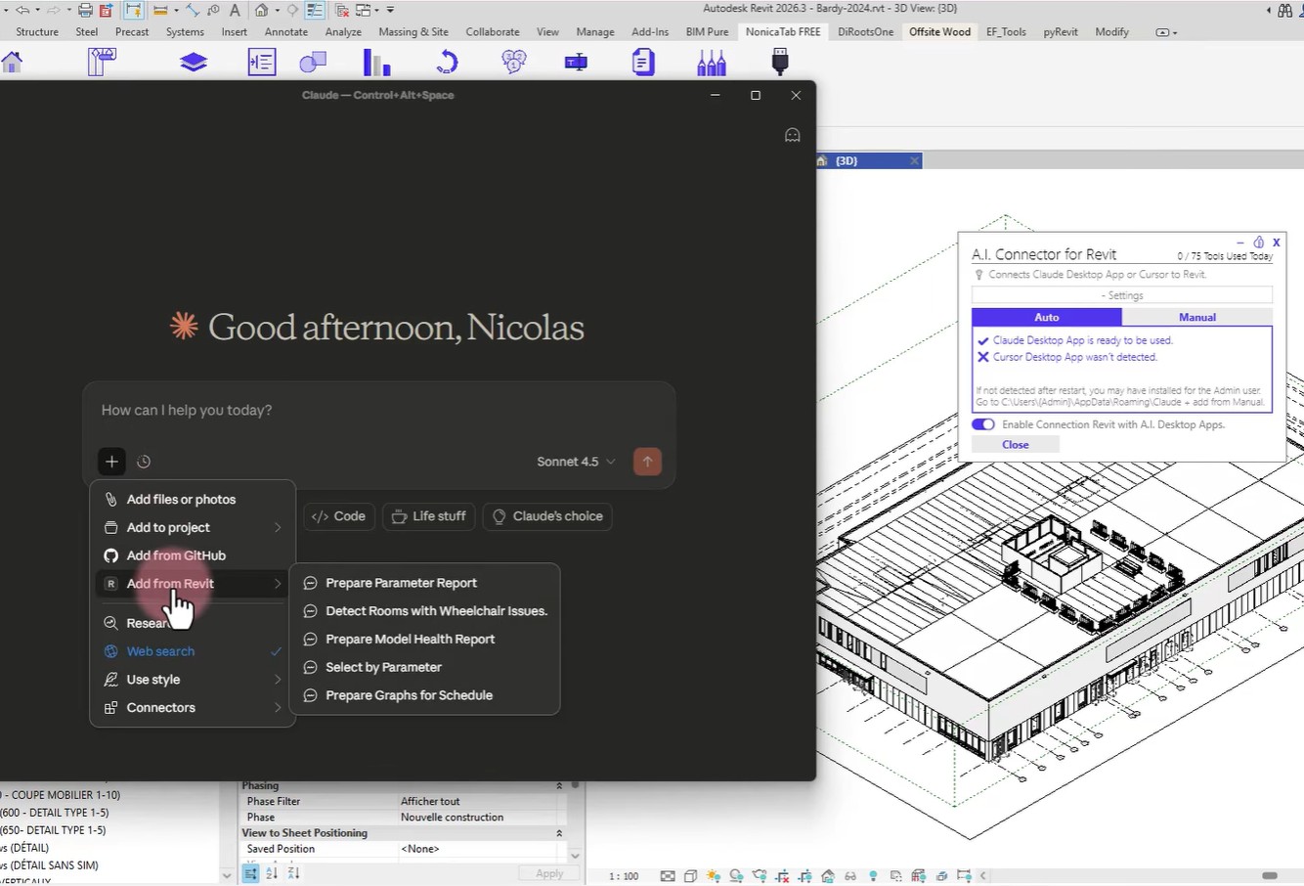Click the Apply button in the Properties palette

548,872
